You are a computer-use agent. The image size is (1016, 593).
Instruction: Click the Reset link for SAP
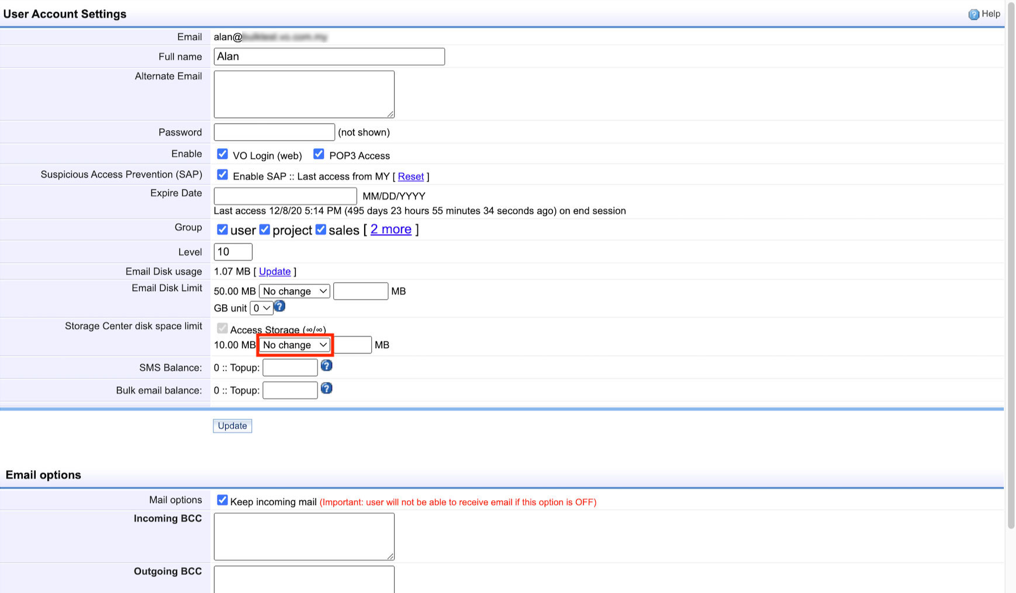[x=410, y=176]
